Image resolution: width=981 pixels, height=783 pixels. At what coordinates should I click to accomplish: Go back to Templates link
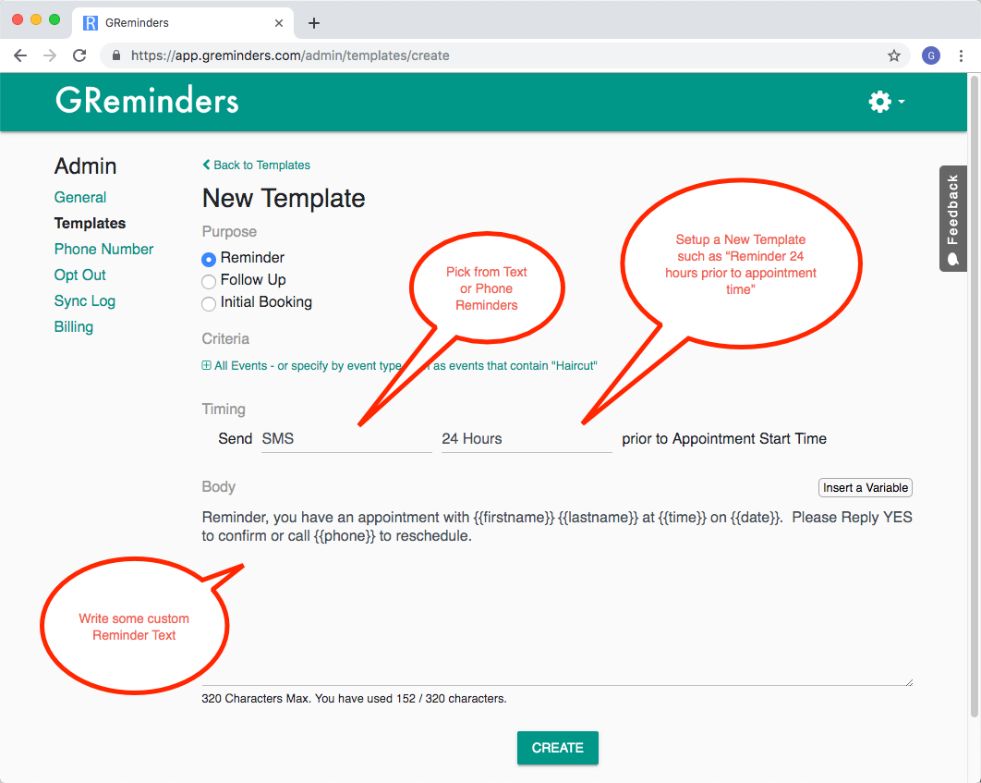[x=257, y=165]
